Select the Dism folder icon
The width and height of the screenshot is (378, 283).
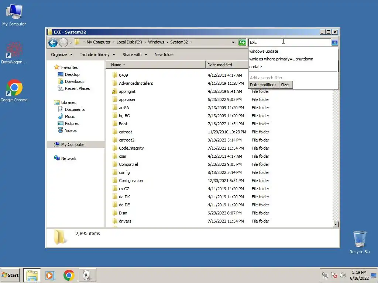[115, 213]
